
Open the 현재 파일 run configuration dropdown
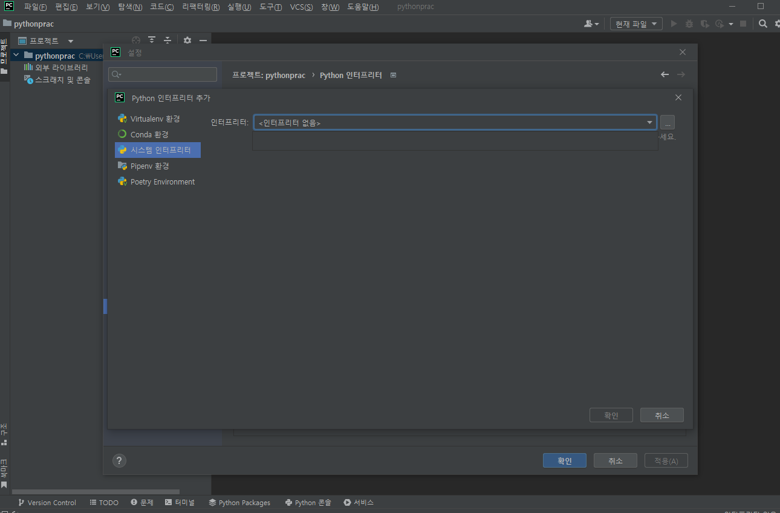point(636,24)
